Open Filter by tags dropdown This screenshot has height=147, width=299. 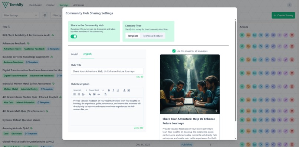tap(20, 15)
